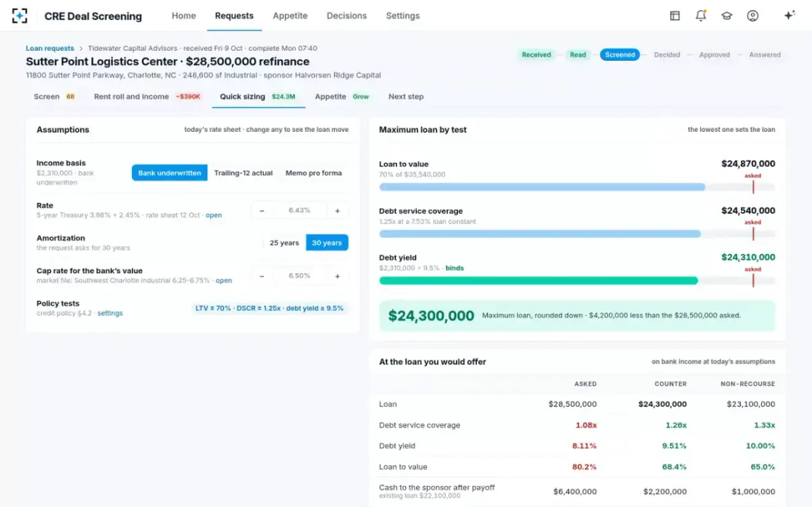Viewport: 812px width, 507px height.
Task: Follow the Loan requests breadcrumb link
Action: 50,49
